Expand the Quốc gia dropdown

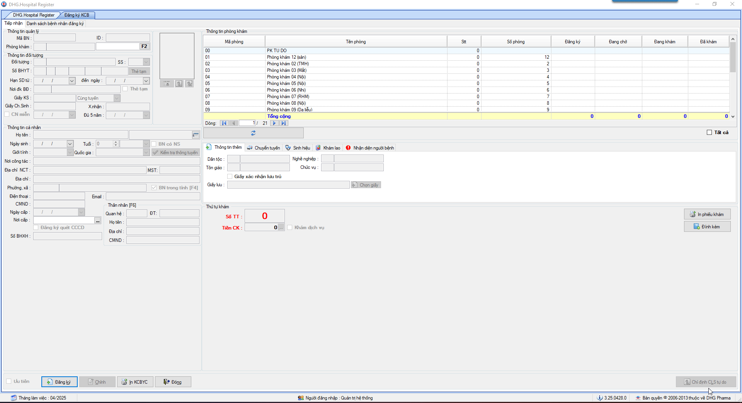(146, 153)
